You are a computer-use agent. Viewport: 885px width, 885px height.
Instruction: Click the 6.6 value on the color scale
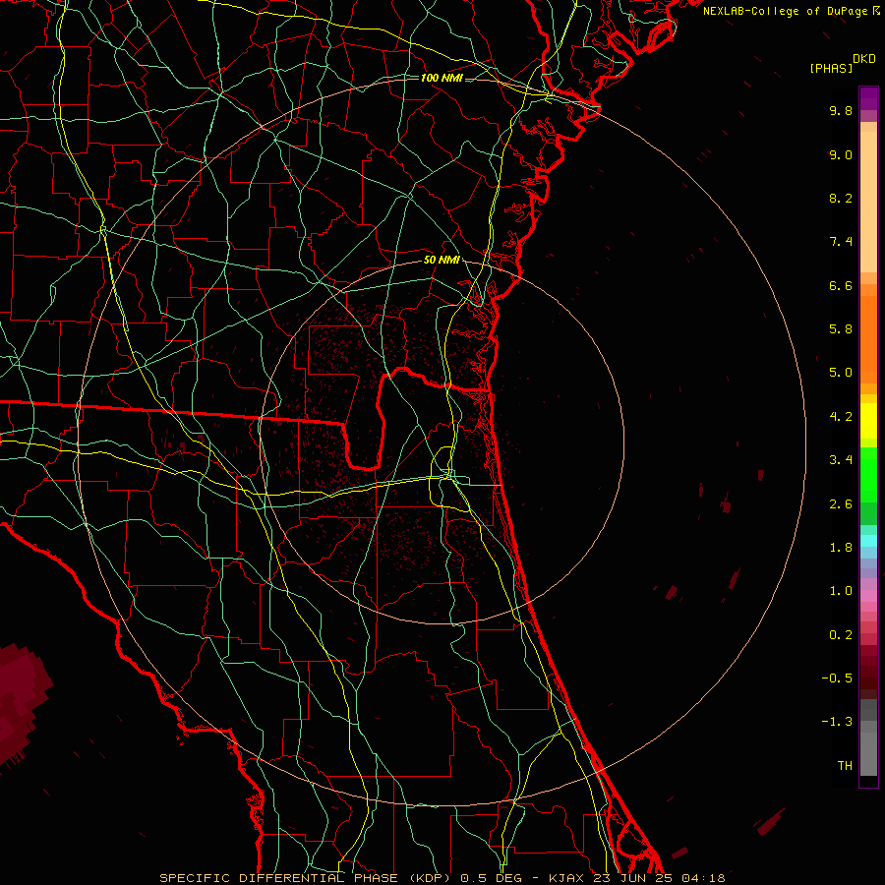(x=841, y=285)
